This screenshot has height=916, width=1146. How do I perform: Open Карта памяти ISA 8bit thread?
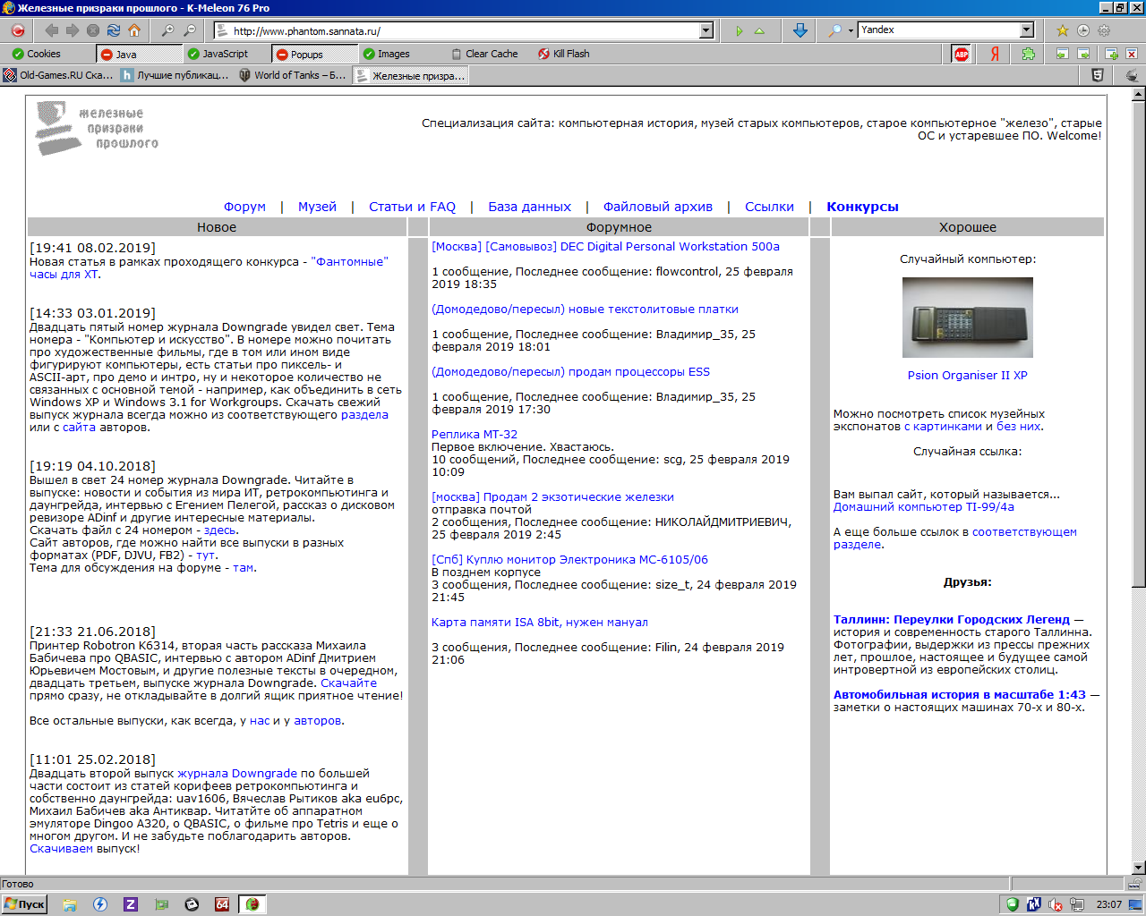click(539, 623)
